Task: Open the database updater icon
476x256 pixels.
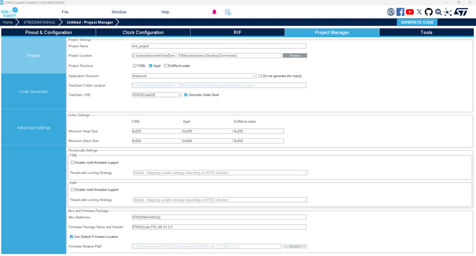Action: click(x=228, y=12)
